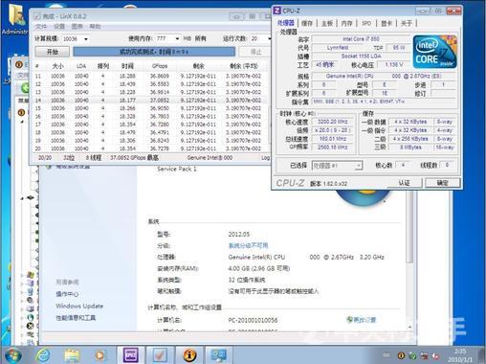
Task: Open Windows Explorer folder on the taskbar
Action: [x=72, y=355]
